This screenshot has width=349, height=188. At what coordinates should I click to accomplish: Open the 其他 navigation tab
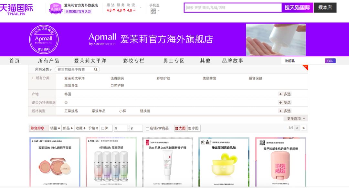tap(205, 61)
